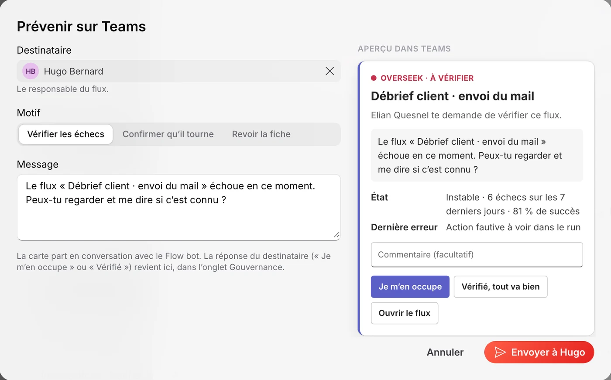Click the "OVERSEEK · À VÉRIFIER" label
This screenshot has height=380, width=611.
[427, 78]
